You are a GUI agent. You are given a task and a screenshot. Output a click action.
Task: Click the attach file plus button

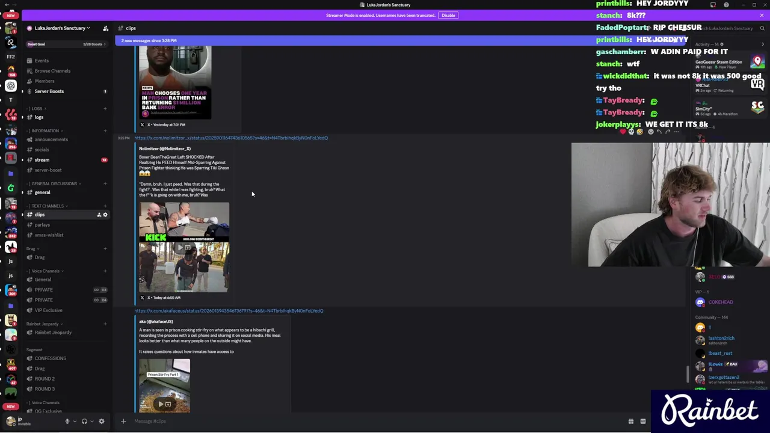(123, 421)
